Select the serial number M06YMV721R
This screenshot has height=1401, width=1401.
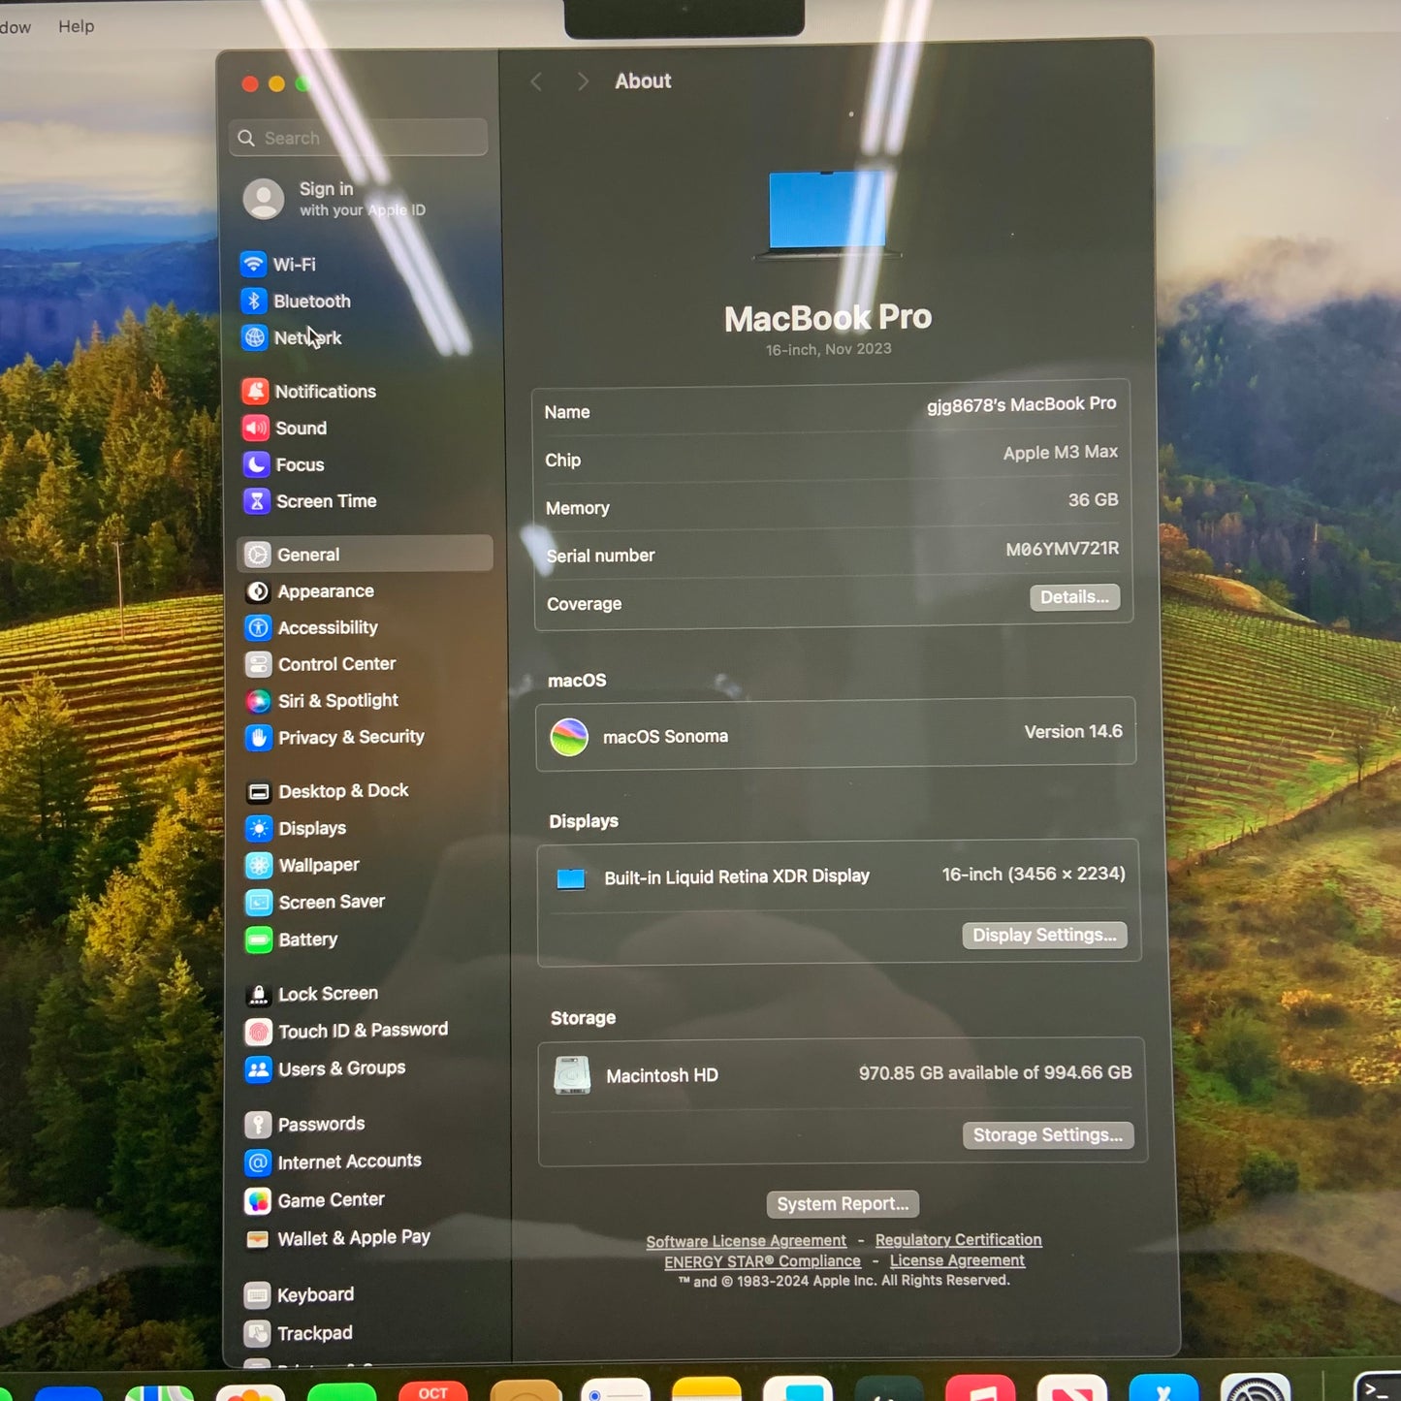[1062, 549]
